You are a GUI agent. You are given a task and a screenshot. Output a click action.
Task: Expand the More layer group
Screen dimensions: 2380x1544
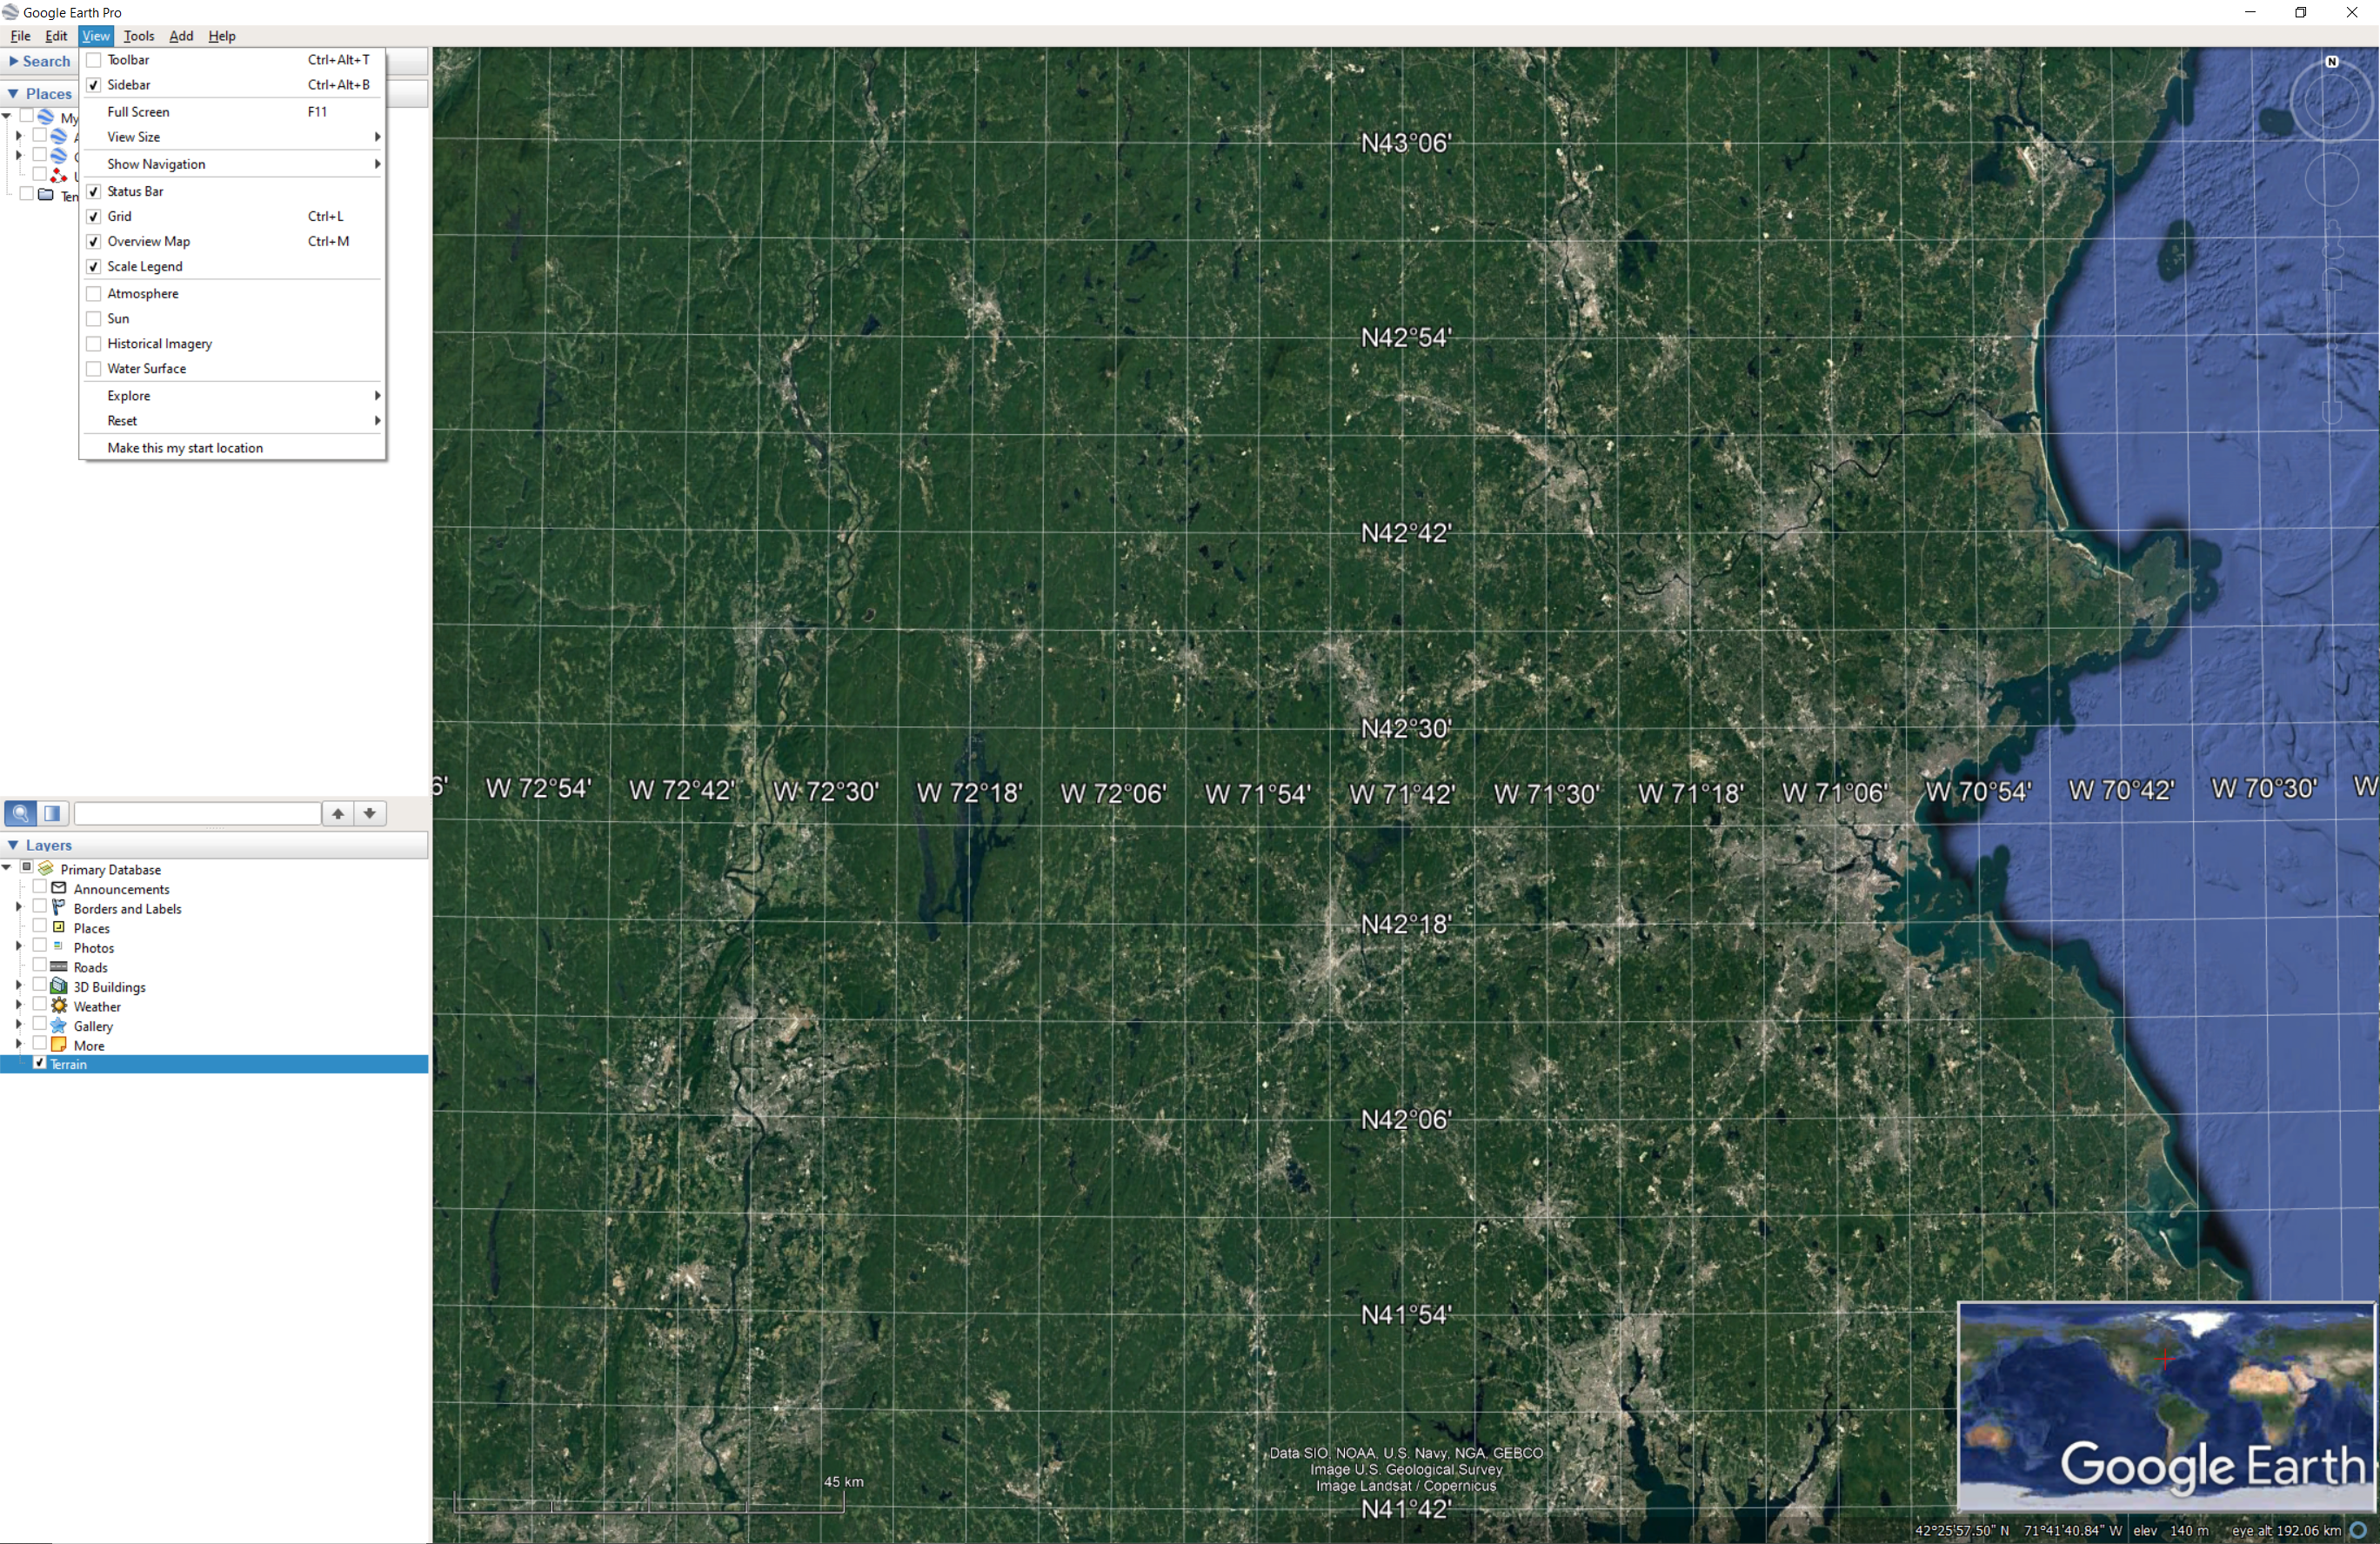(x=14, y=1045)
